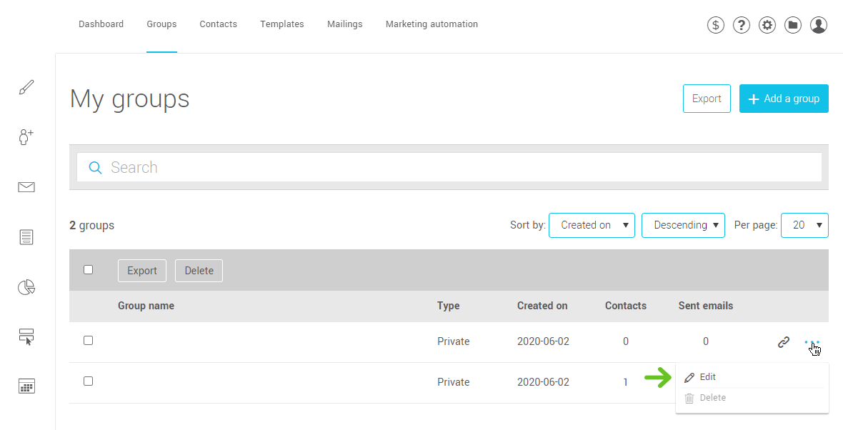
Task: Open the dollar sign billing icon
Action: pos(716,25)
